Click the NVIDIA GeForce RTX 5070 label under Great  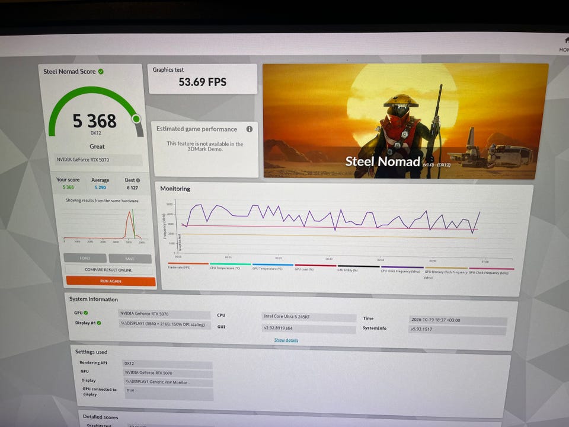coord(98,160)
